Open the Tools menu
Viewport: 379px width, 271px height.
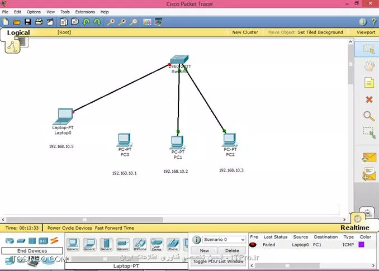(65, 12)
